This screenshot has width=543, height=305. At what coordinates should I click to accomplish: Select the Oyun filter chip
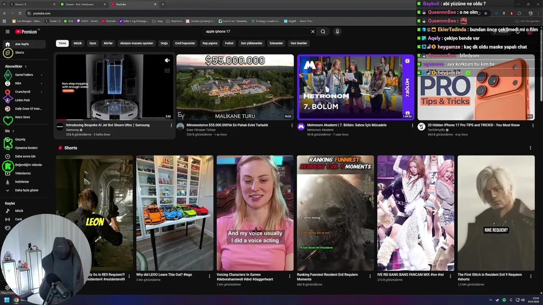click(x=93, y=43)
